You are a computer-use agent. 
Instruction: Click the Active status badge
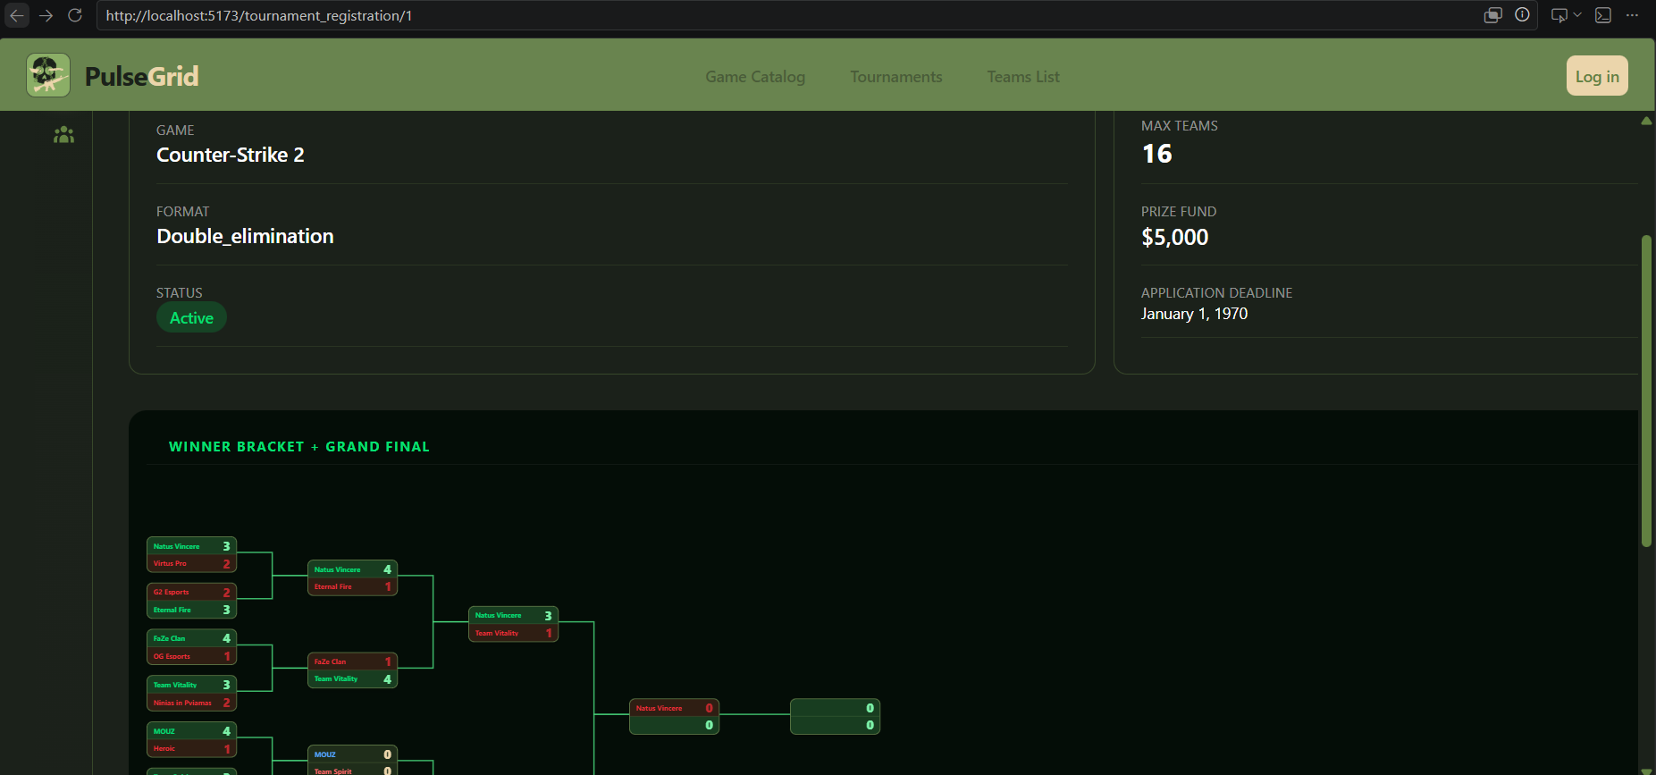191,318
